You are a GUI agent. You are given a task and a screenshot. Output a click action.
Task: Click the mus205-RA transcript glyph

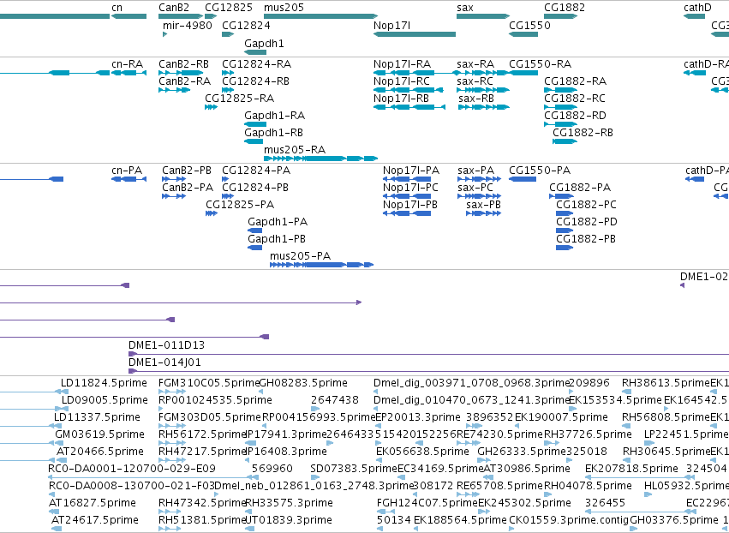(320, 159)
